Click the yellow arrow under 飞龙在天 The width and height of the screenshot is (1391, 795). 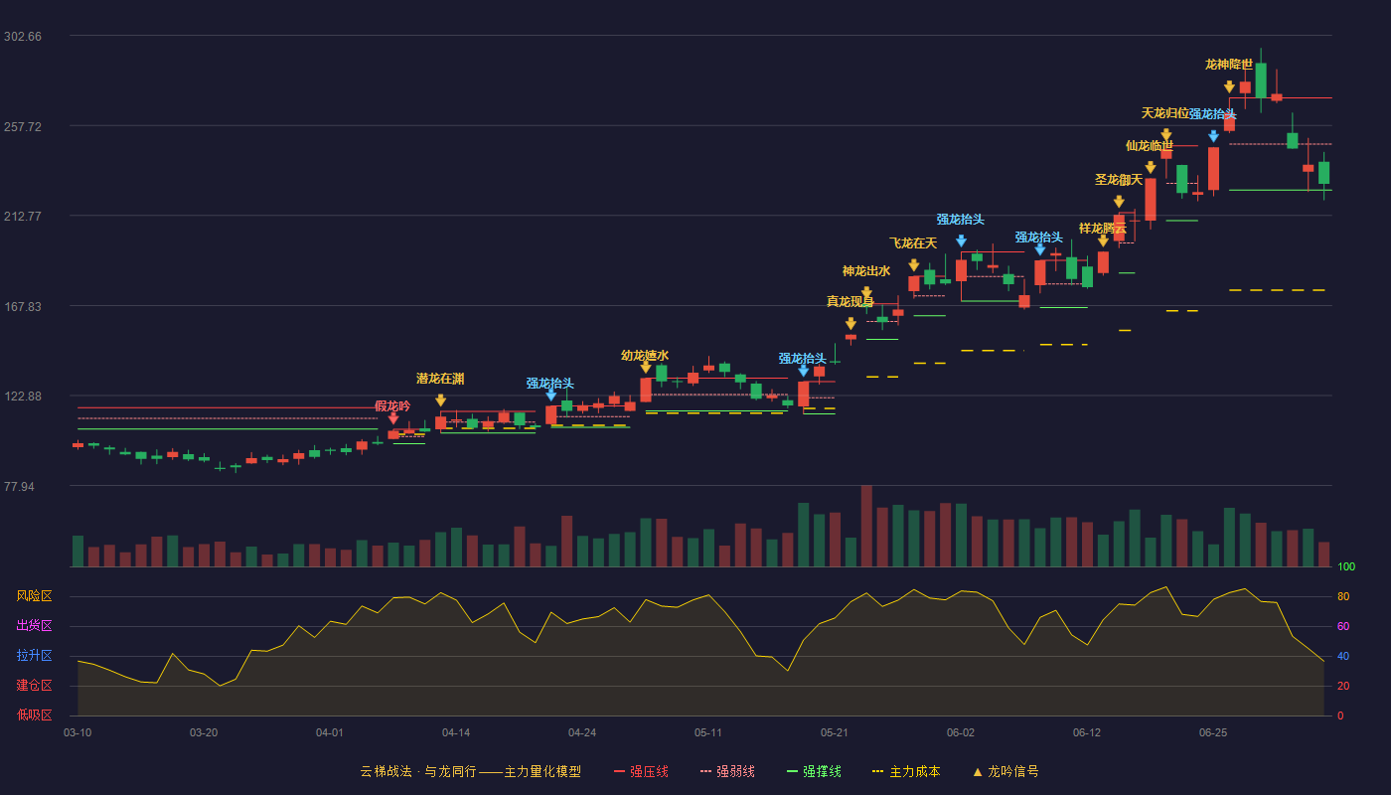click(914, 265)
